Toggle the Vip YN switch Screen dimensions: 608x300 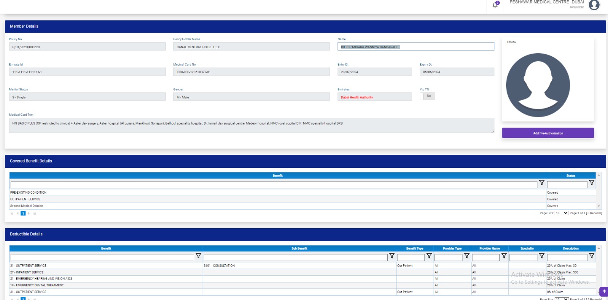pos(427,96)
